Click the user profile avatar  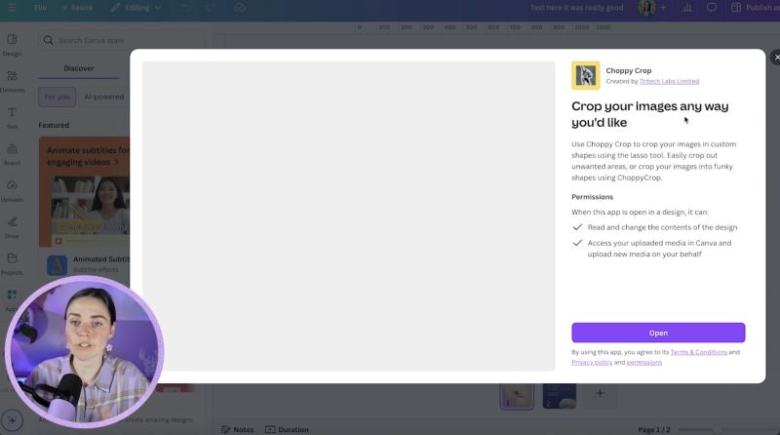(646, 8)
